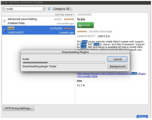Click the Scala download progress bar
This screenshot has width=152, height=120.
[x=64, y=63]
